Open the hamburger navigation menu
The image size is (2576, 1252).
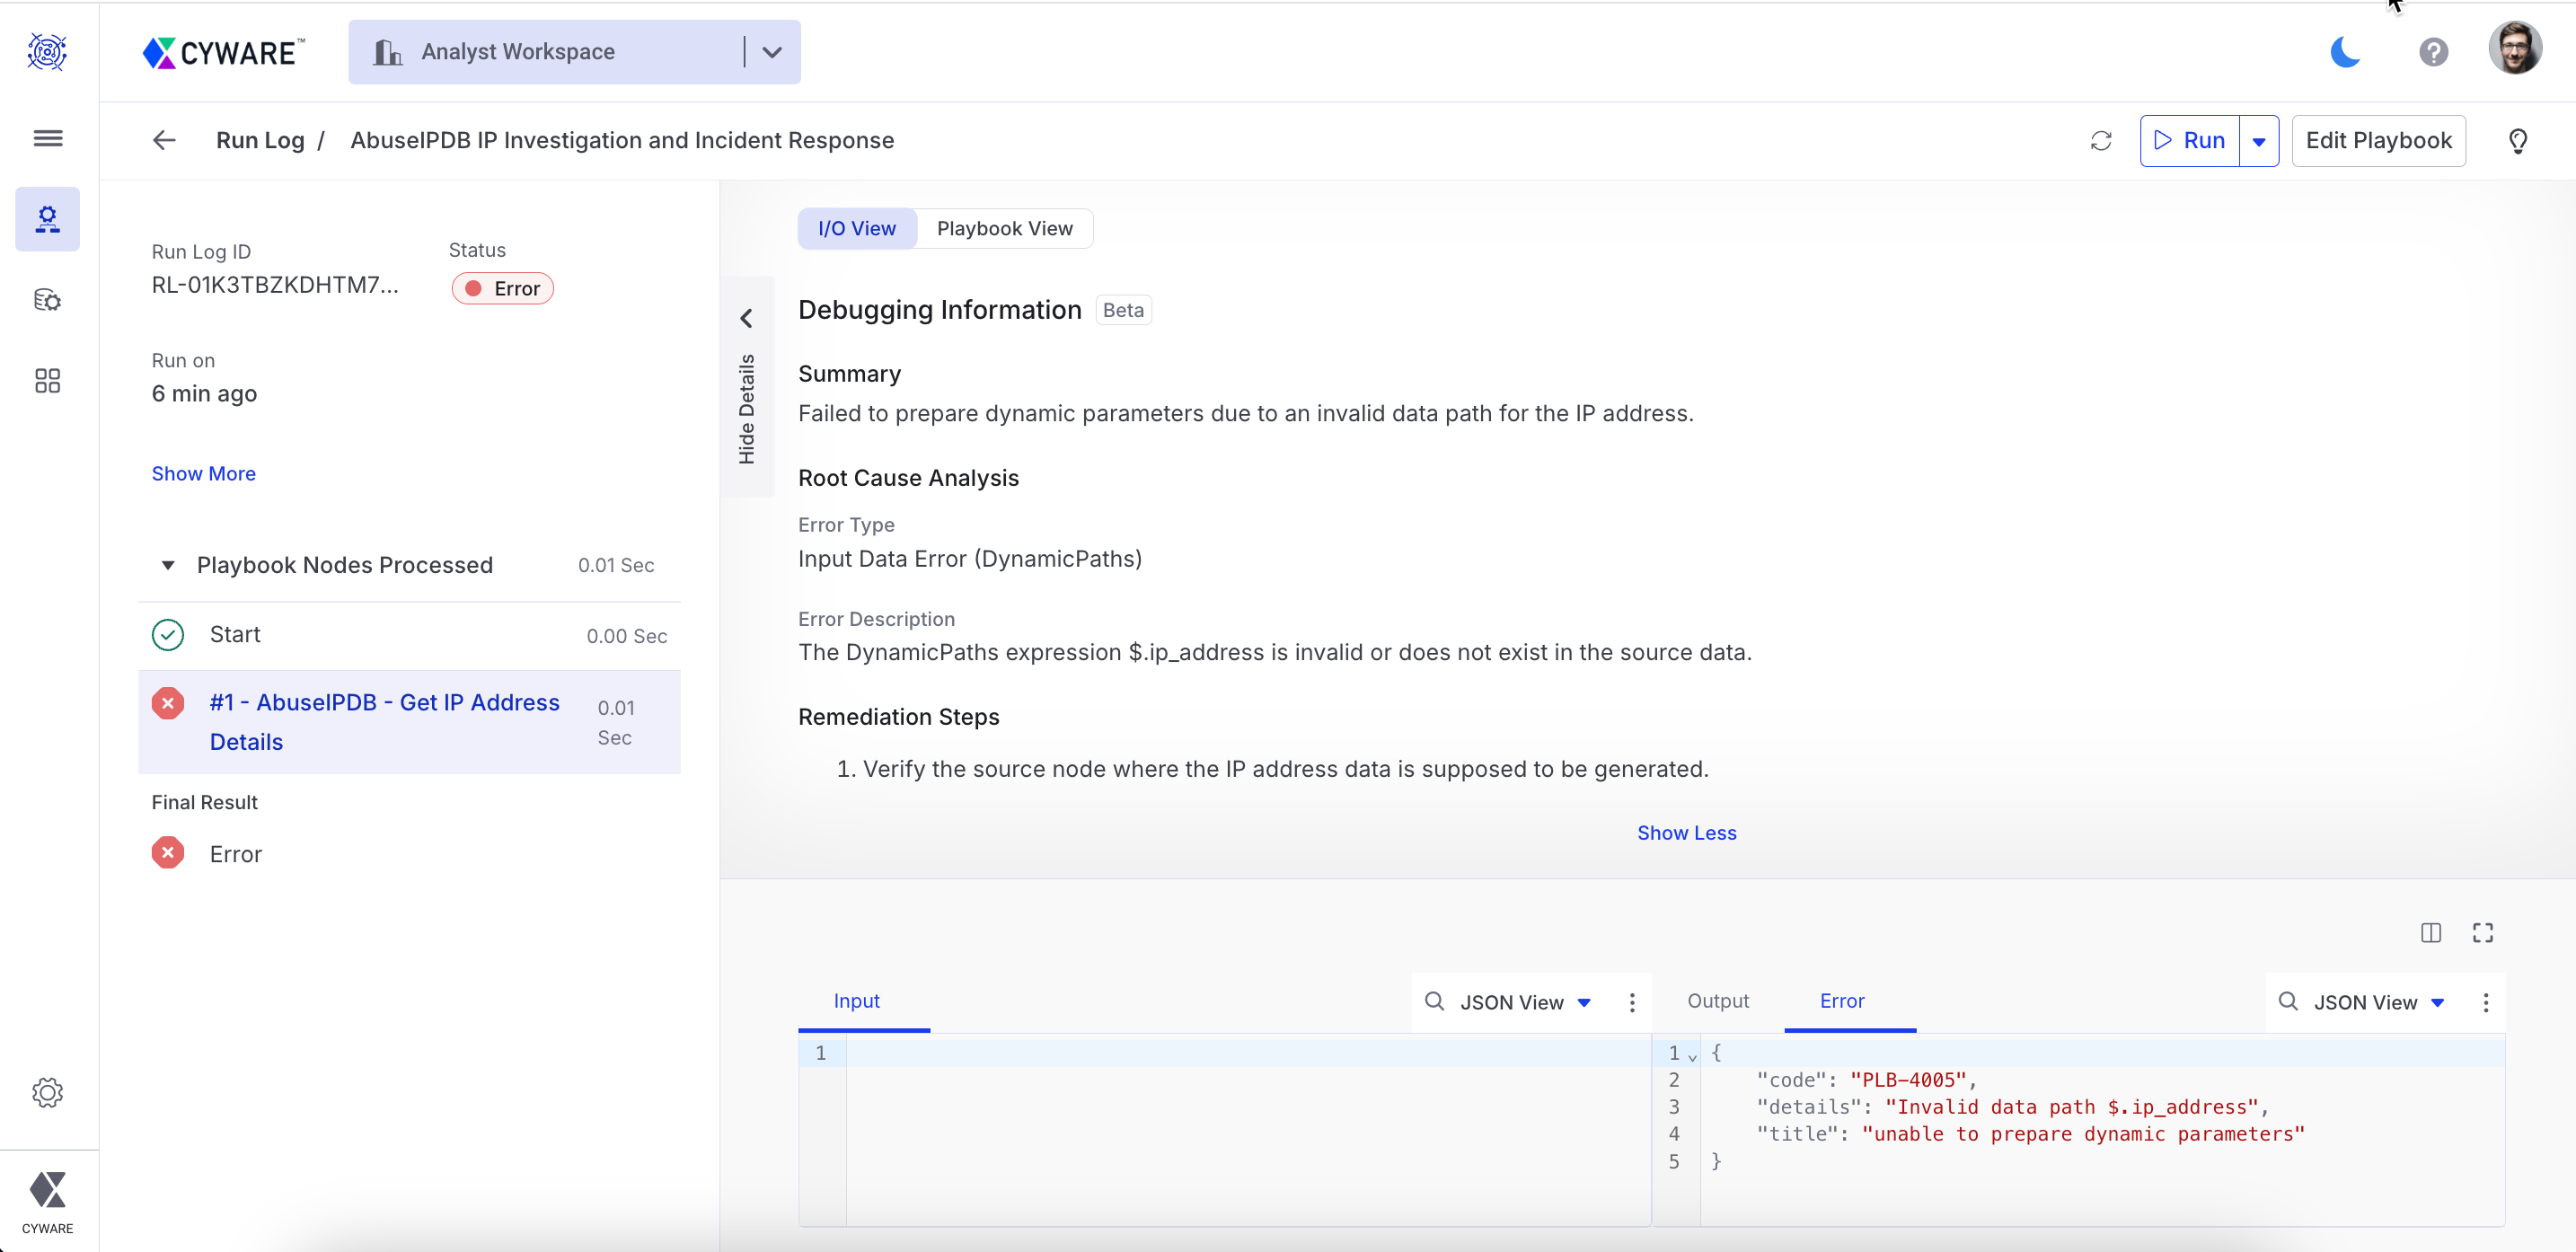pos(47,138)
